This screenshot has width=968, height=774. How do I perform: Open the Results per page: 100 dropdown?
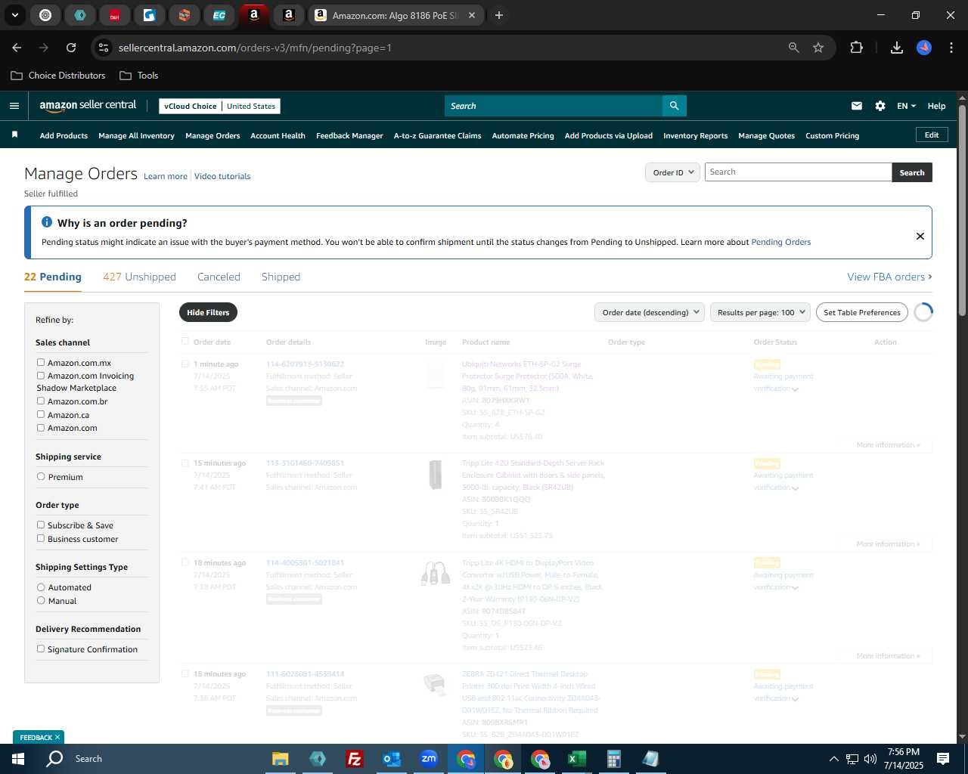click(x=760, y=312)
